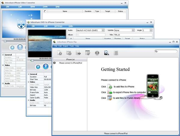
Task: Click the magnifier search toolbar icon
Action: (106, 53)
